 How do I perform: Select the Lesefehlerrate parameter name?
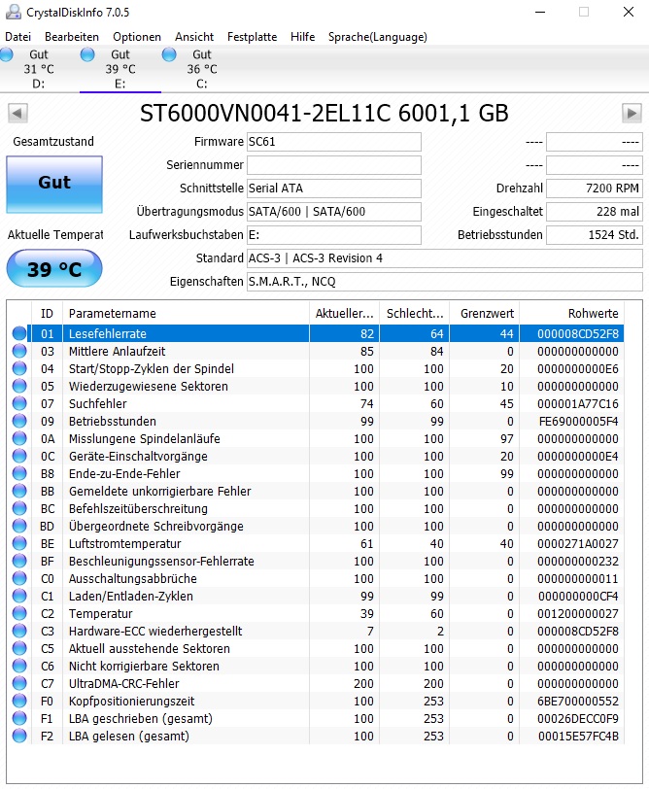click(108, 333)
